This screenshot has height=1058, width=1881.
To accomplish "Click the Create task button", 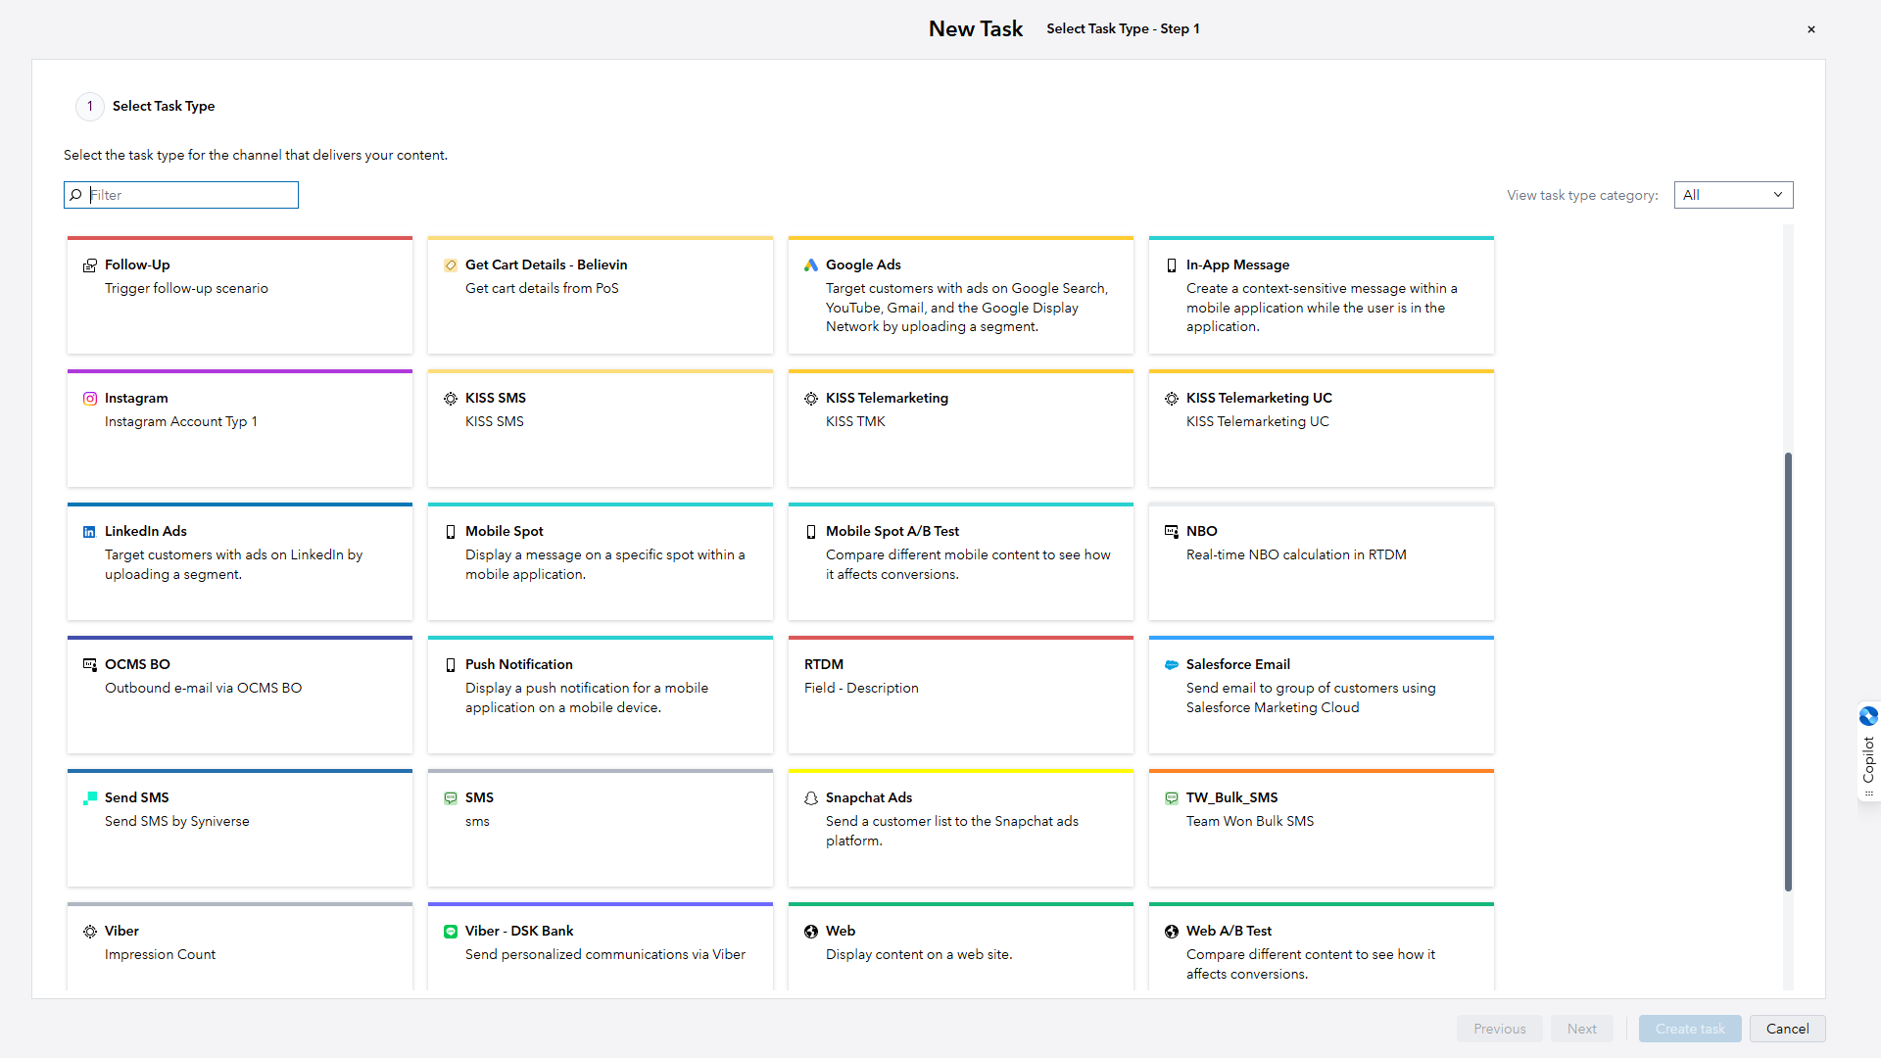I will point(1689,1029).
